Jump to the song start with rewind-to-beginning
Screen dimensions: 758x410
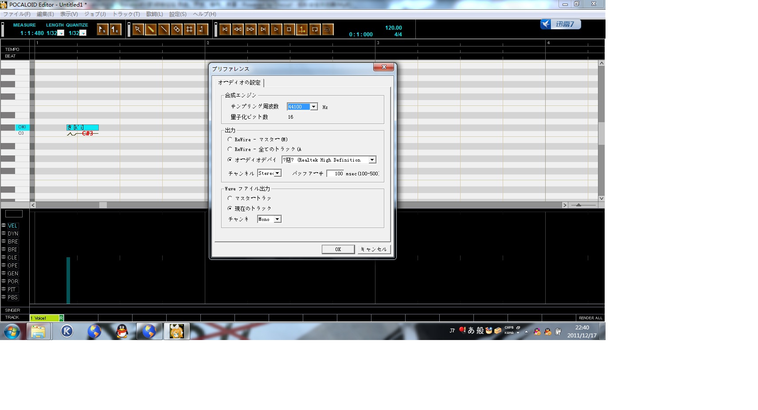(225, 29)
